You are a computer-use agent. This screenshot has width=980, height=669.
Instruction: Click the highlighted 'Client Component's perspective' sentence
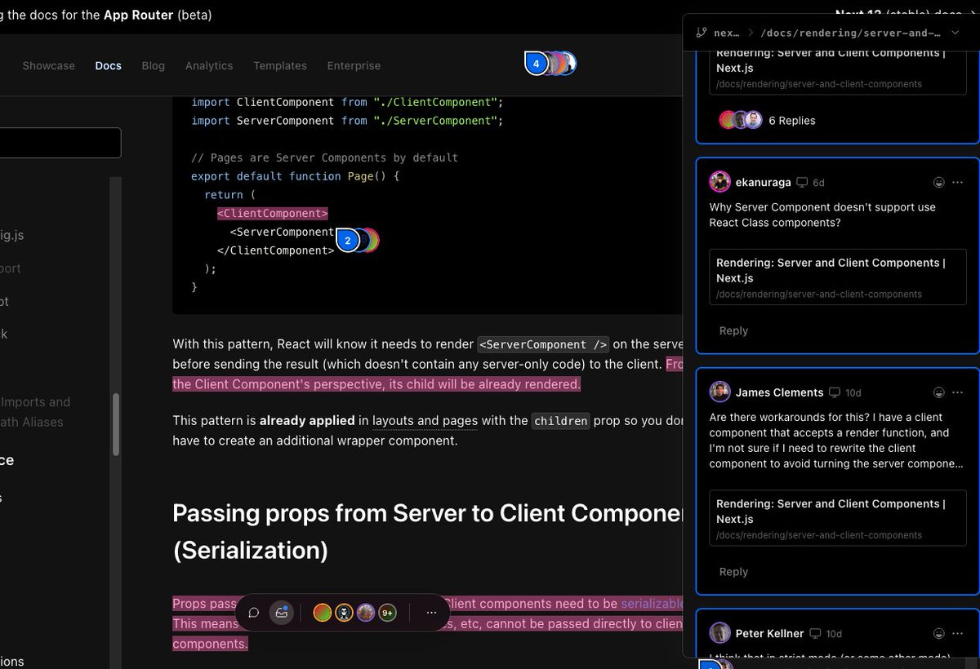(376, 384)
